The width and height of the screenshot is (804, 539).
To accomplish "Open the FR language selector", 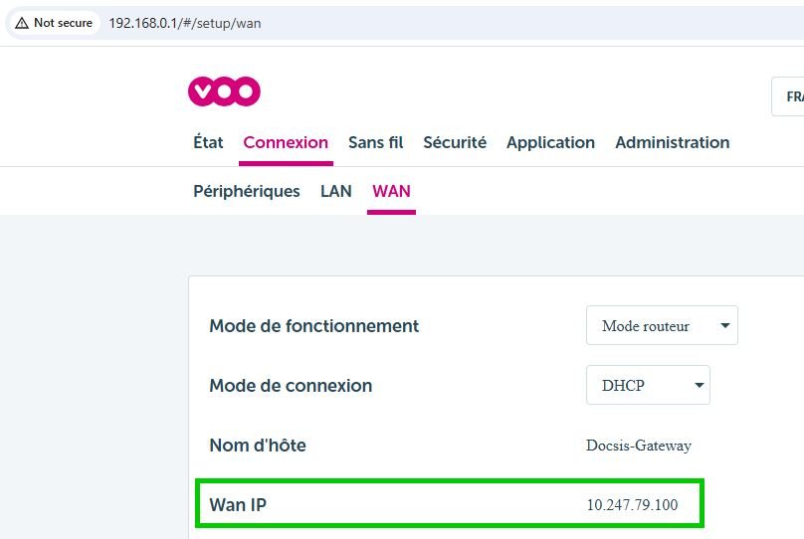I will pyautogui.click(x=788, y=96).
